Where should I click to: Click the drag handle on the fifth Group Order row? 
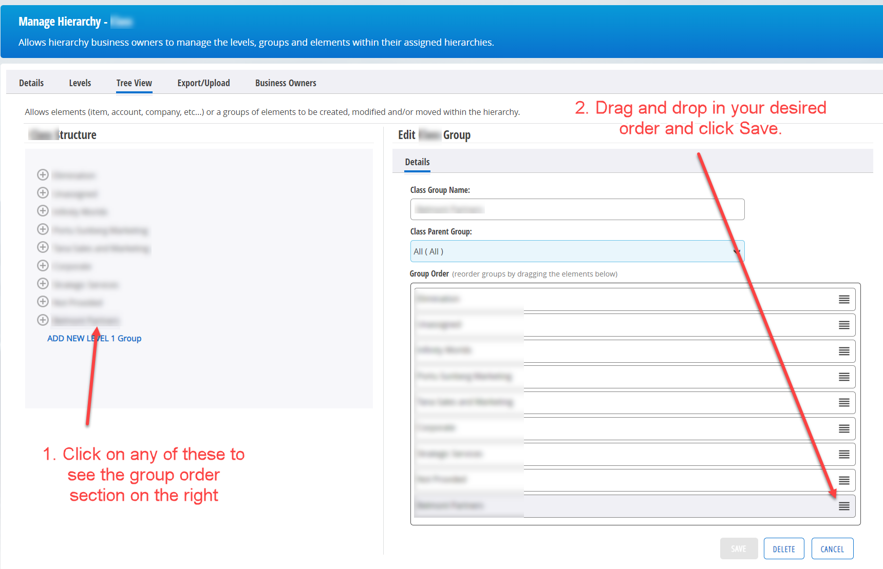click(844, 402)
